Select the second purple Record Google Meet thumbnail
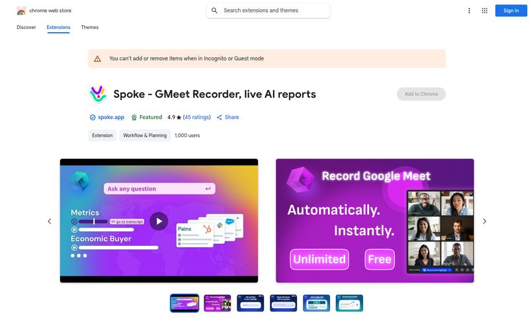The width and height of the screenshot is (529, 328). tap(218, 303)
